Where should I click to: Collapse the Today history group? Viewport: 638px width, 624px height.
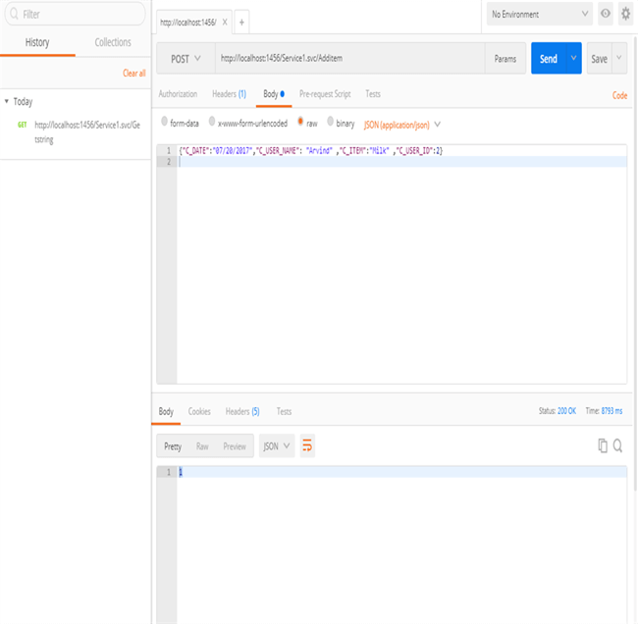pos(7,101)
